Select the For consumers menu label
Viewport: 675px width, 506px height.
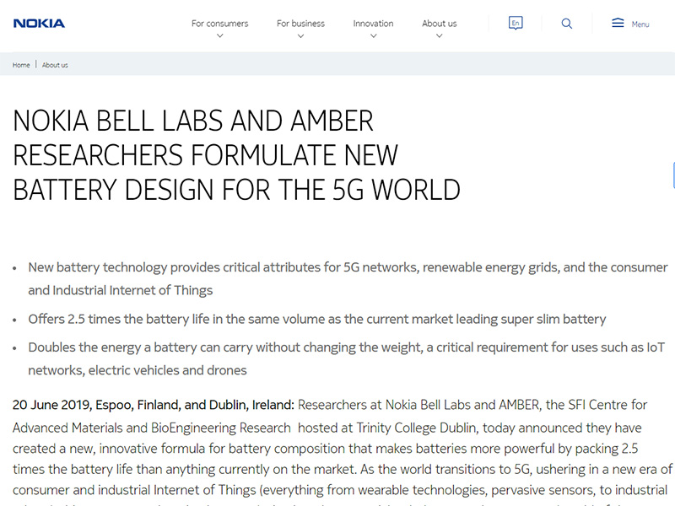220,24
